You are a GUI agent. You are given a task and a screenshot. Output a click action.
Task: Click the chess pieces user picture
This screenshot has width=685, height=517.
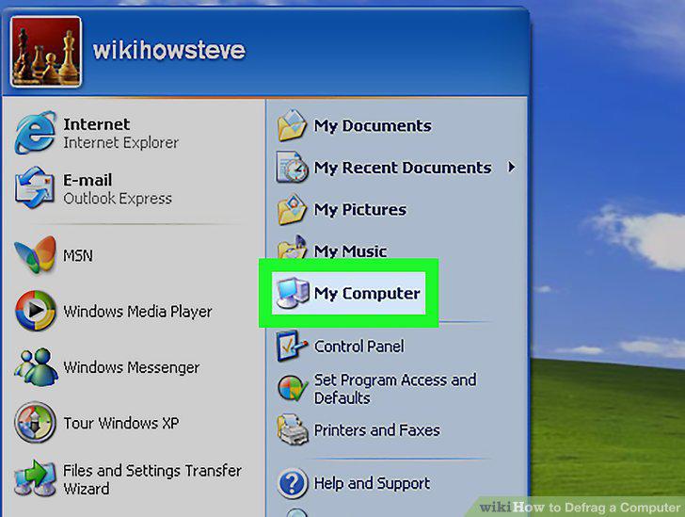(46, 52)
